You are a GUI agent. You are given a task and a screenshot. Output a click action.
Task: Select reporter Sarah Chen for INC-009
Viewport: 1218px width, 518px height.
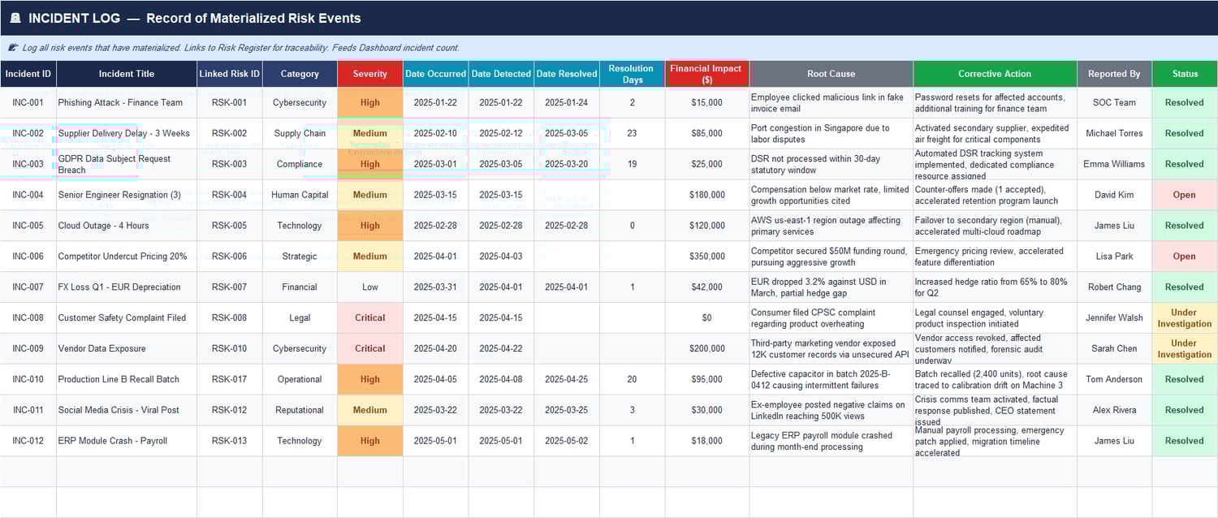(x=1113, y=348)
